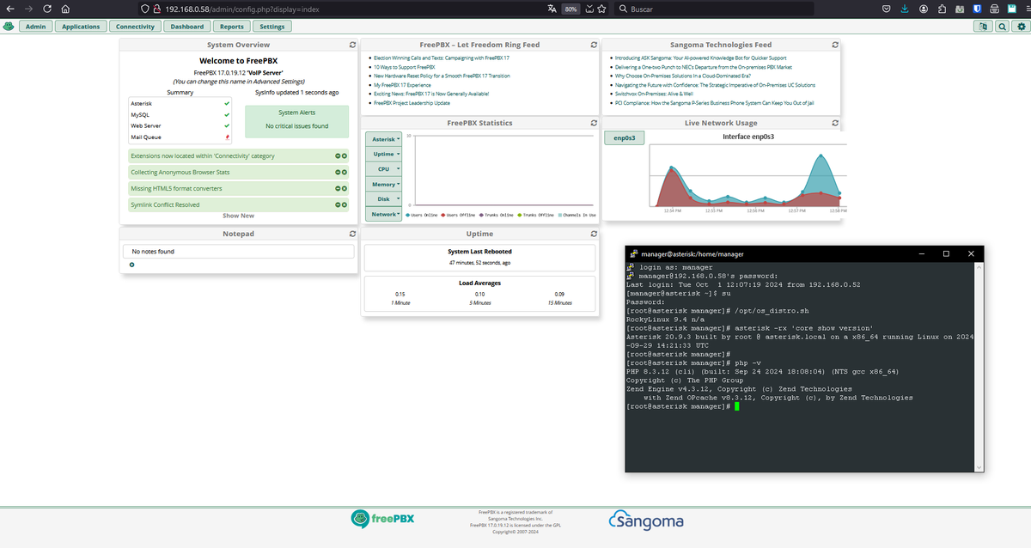Screen dimensions: 1031x548
Task: Refresh the Uptime widget
Action: (595, 234)
